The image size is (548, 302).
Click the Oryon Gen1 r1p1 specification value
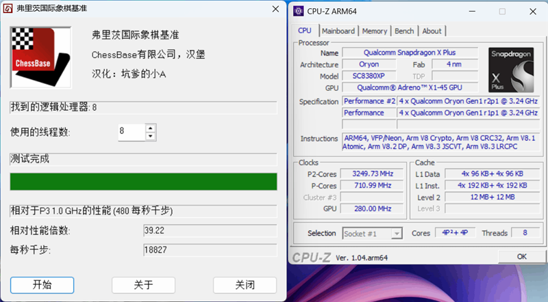pos(469,113)
